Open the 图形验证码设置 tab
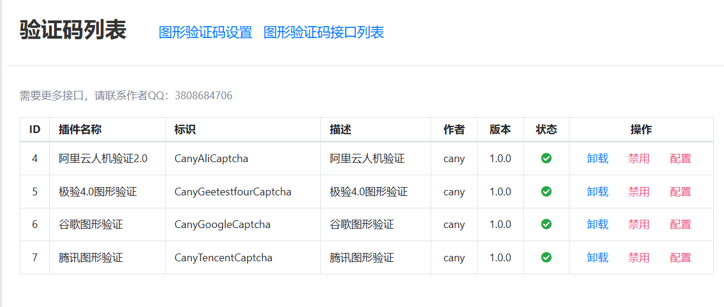The width and height of the screenshot is (724, 307). (x=205, y=32)
